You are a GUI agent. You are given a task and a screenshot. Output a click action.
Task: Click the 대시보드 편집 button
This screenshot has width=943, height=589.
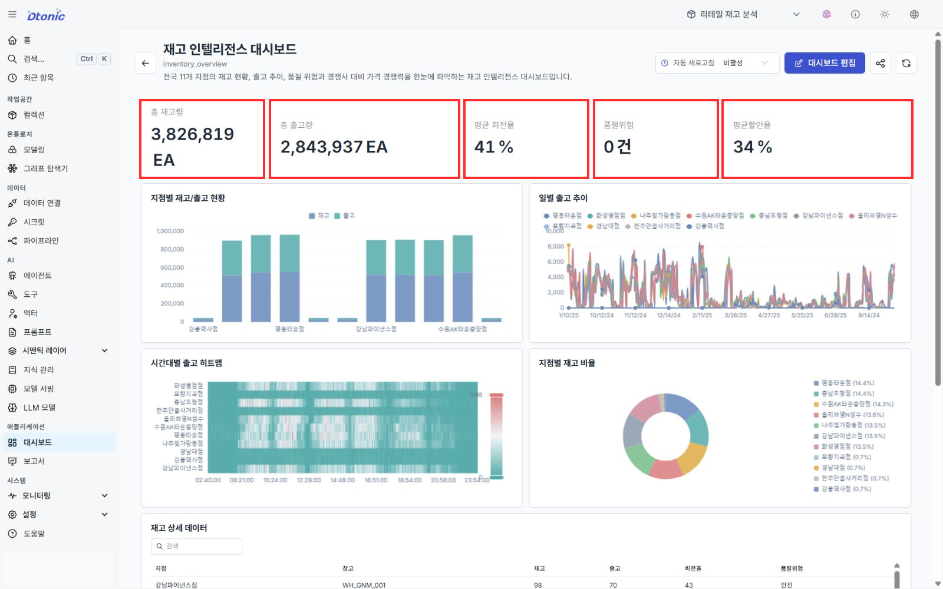(825, 63)
